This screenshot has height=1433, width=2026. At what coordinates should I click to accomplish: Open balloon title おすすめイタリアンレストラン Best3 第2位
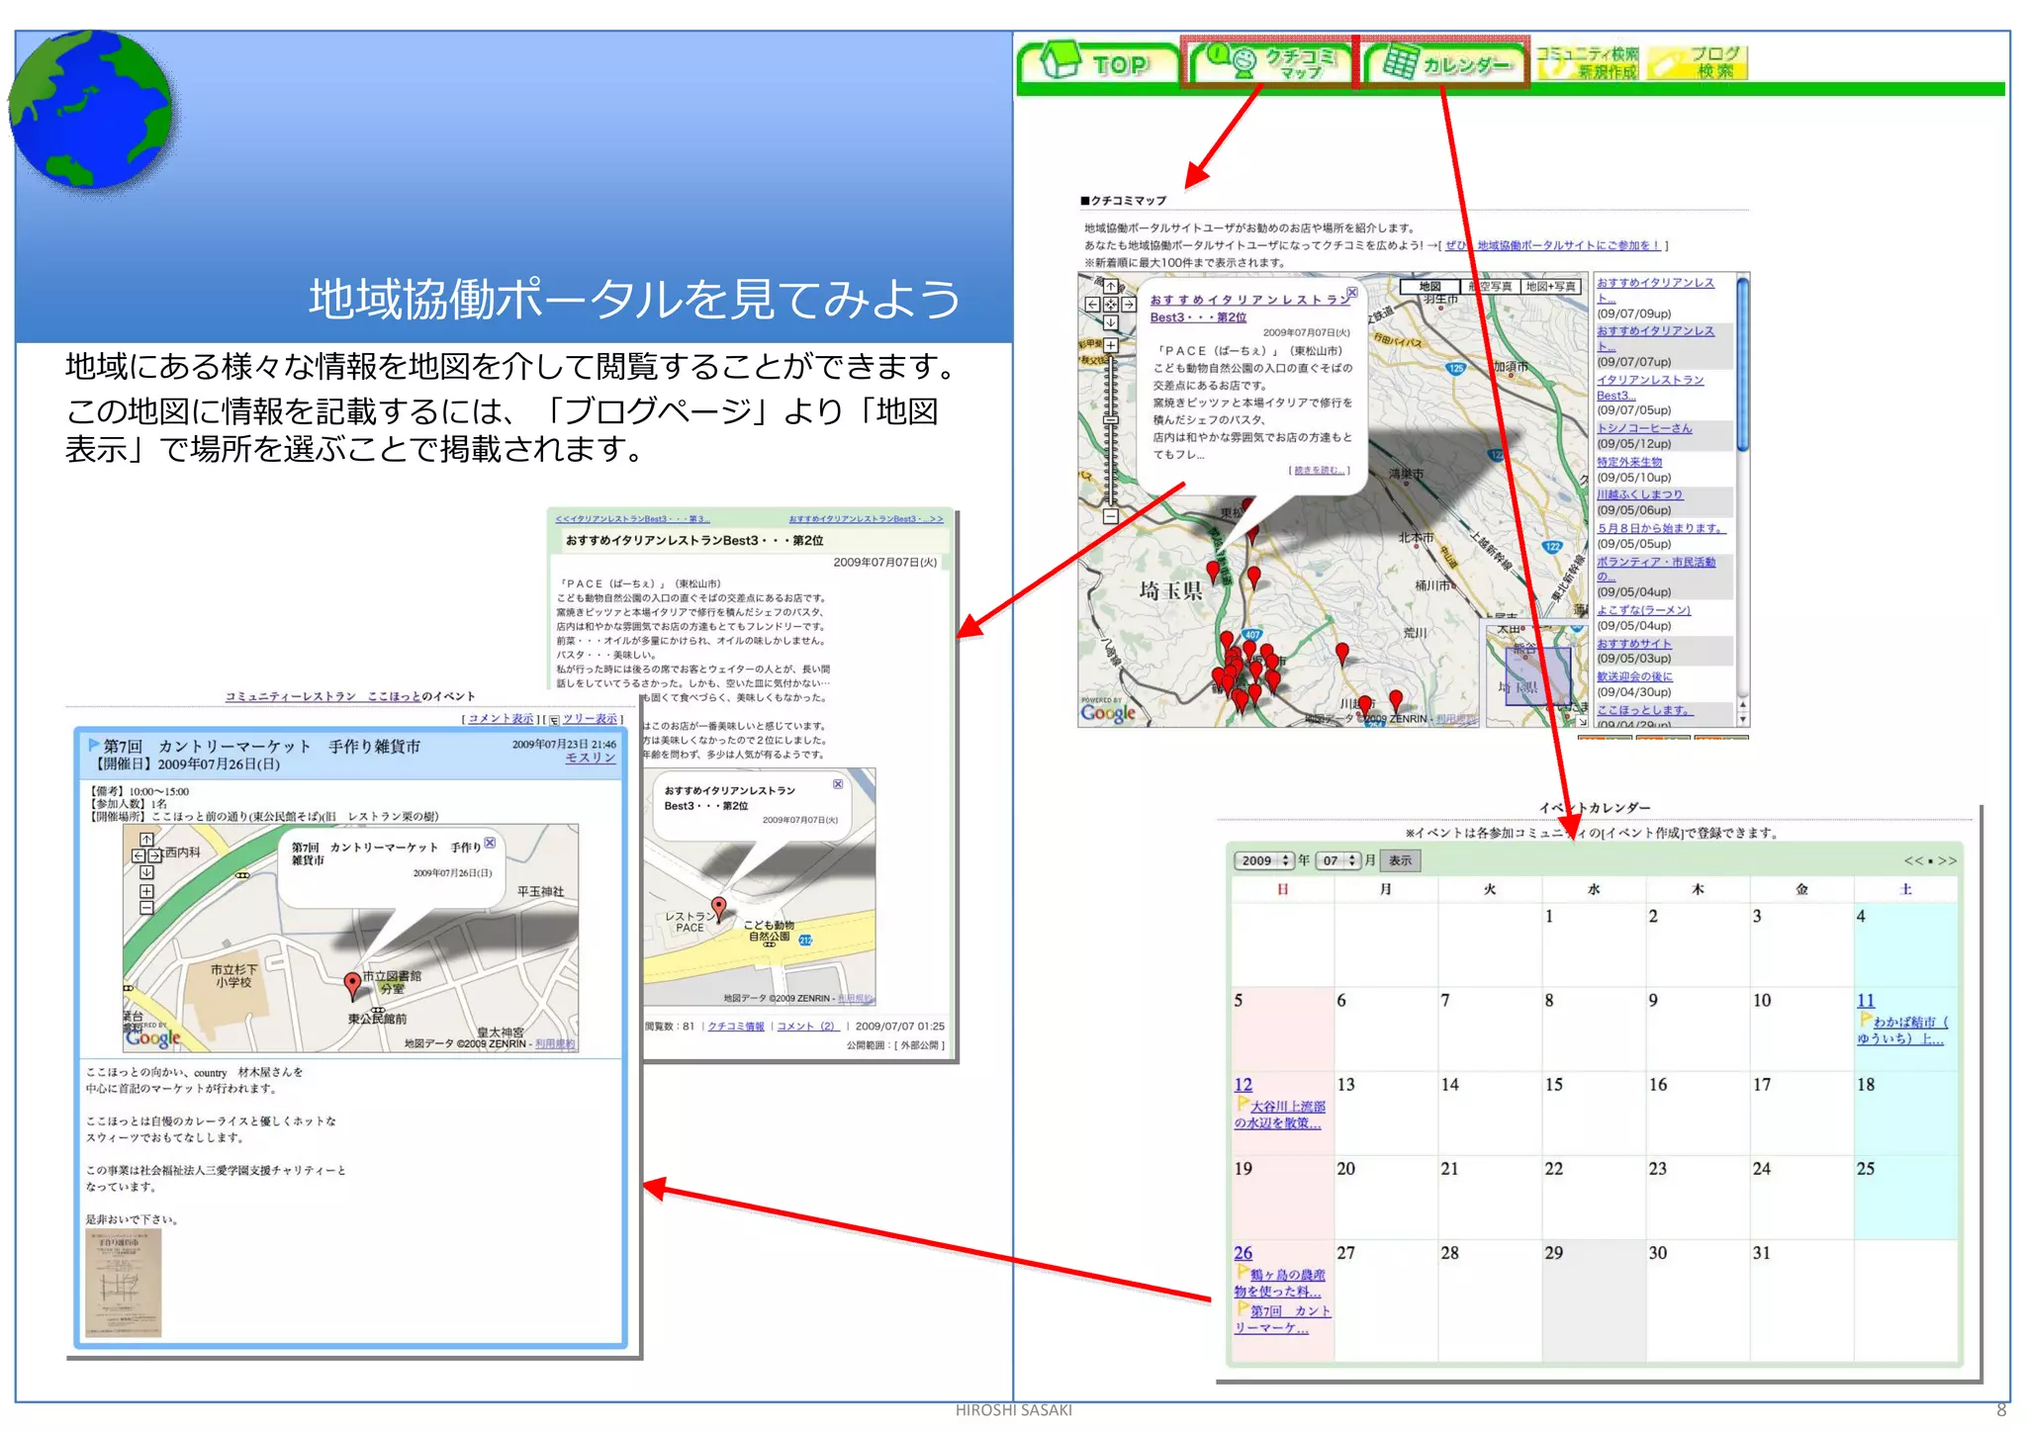pyautogui.click(x=1249, y=309)
